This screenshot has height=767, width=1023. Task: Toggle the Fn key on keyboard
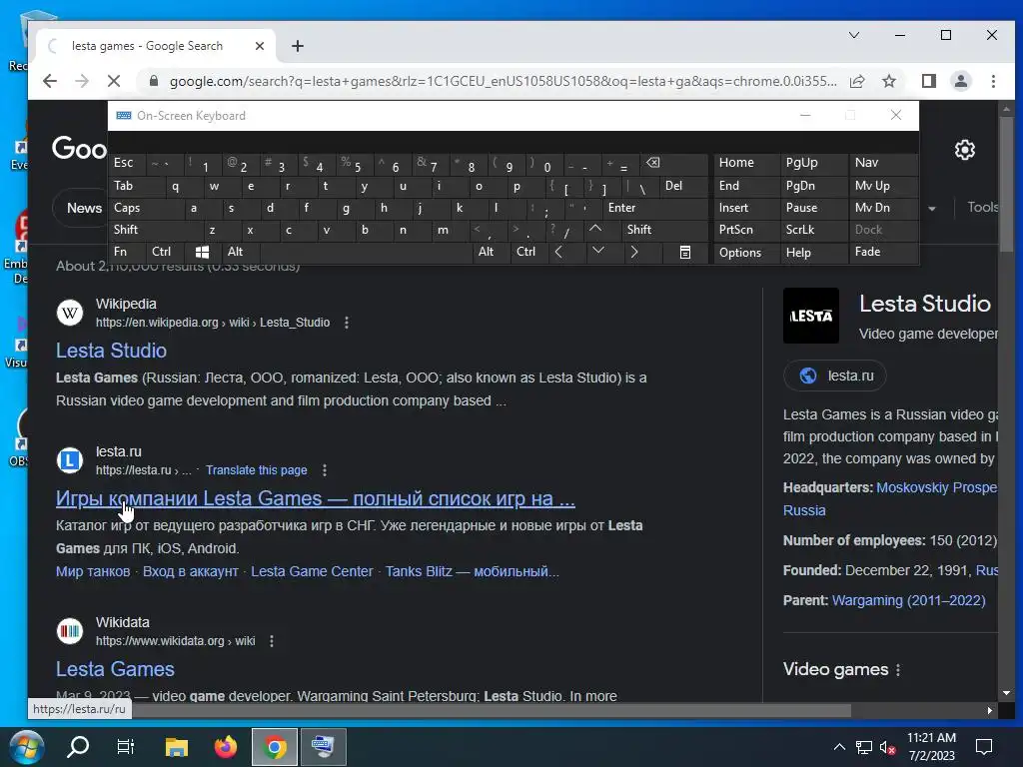127,252
